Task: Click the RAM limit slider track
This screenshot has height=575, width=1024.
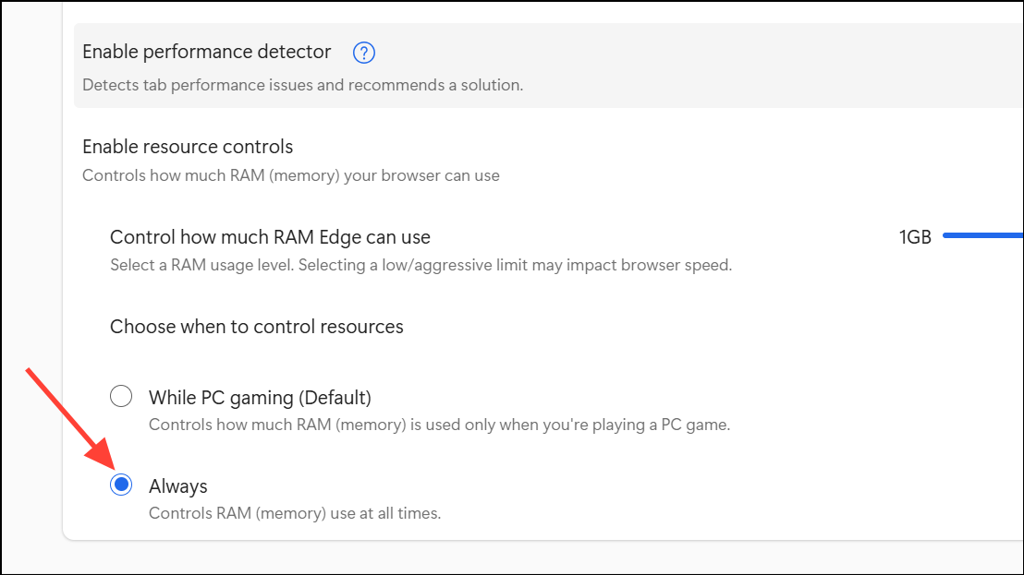Action: coord(983,236)
